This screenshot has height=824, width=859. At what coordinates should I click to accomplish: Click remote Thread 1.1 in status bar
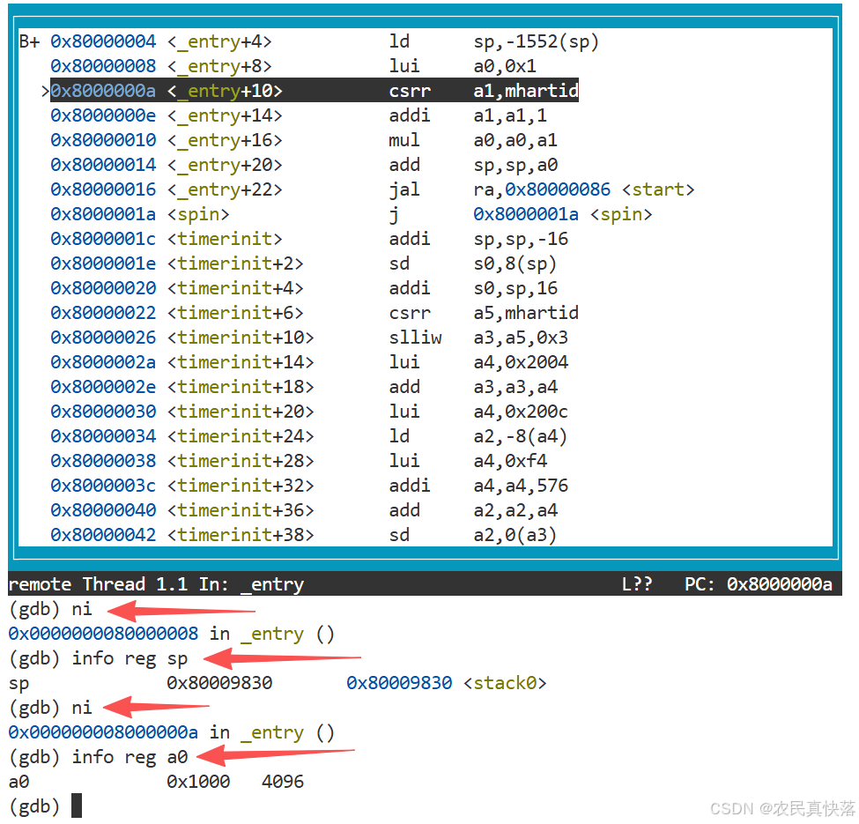click(x=97, y=584)
